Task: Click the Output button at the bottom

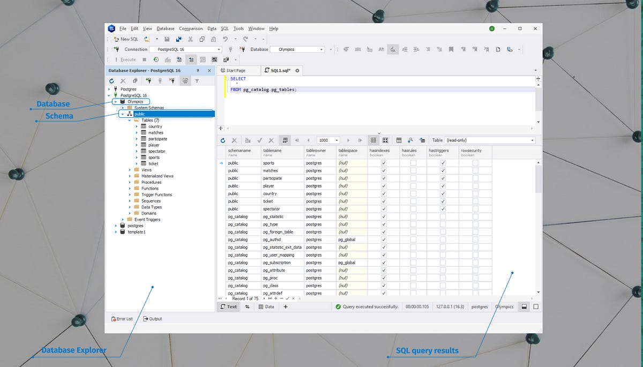Action: [x=152, y=318]
